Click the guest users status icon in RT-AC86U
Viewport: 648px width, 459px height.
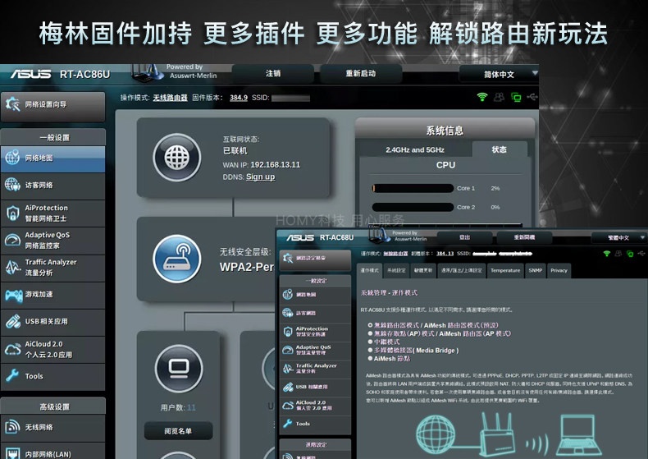click(499, 97)
